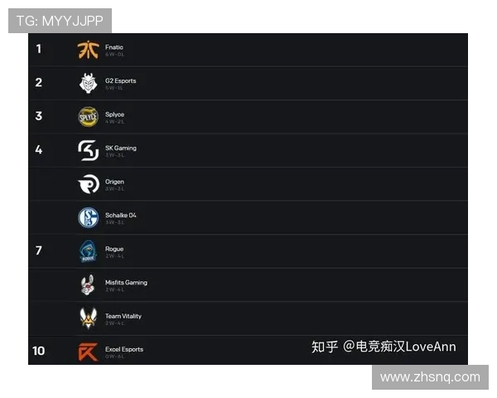Click the rank 7 number beside Rogue
The image size is (497, 398).
click(38, 250)
